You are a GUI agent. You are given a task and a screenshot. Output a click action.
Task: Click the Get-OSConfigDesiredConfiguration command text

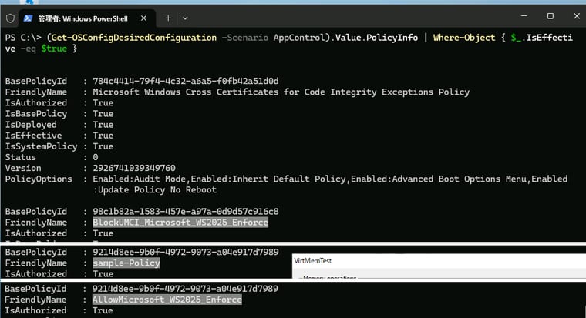click(x=134, y=38)
